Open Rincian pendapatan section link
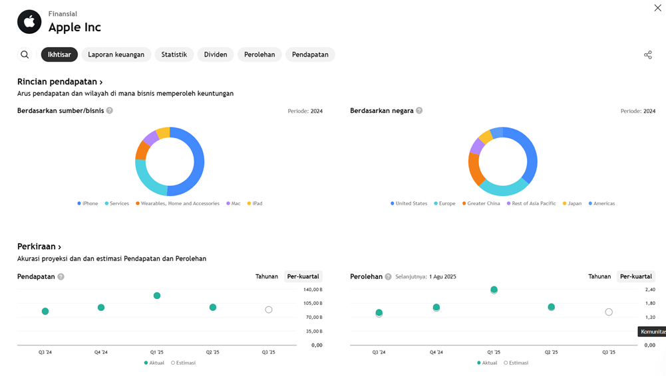Screen dimensions: 666x376 tap(60, 82)
